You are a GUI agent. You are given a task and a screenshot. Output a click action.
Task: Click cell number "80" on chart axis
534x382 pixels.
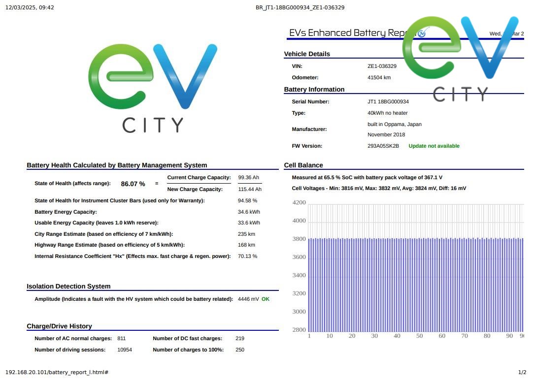pos(487,336)
